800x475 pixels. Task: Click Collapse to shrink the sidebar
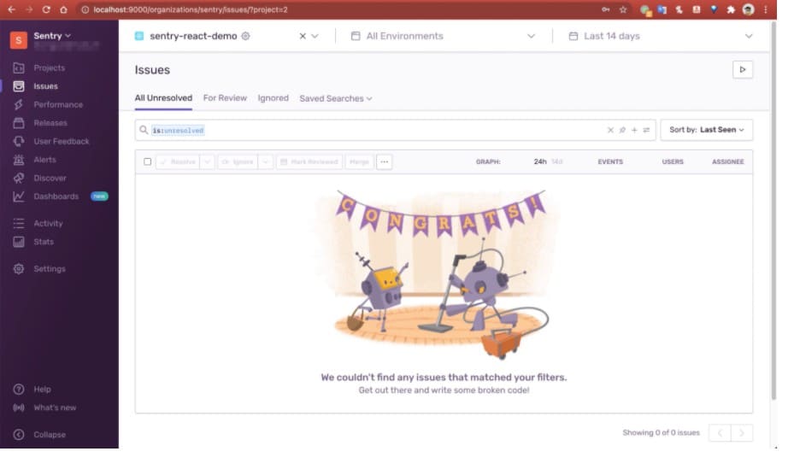(49, 434)
